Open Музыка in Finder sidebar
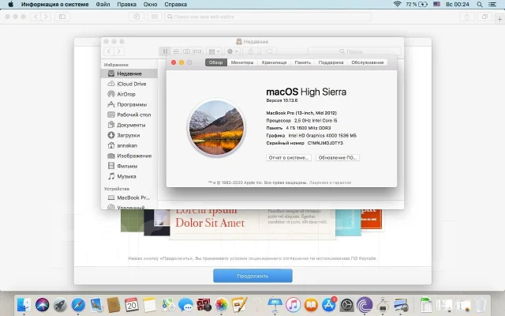The width and height of the screenshot is (505, 316). click(129, 176)
